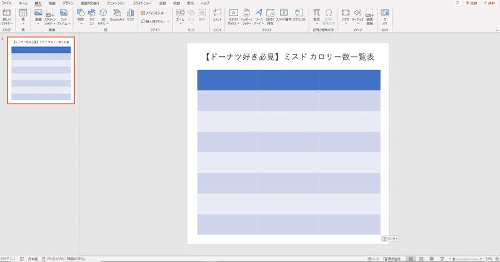Click the spell check icon in status bar
The width and height of the screenshot is (500, 262).
point(22,259)
